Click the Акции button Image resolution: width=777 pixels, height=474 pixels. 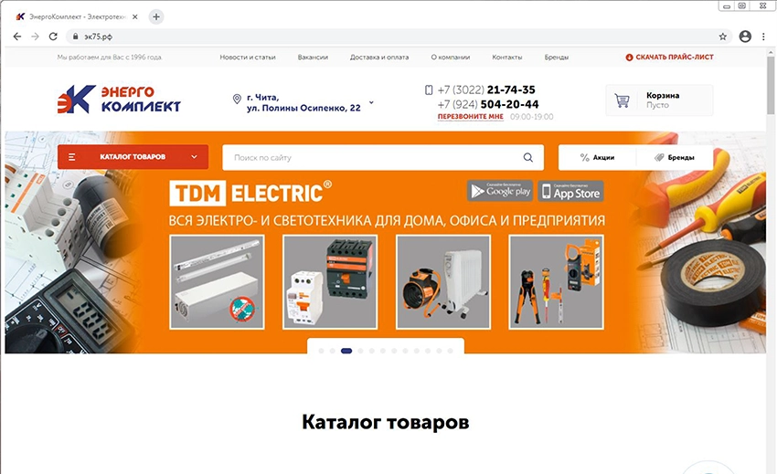(x=597, y=157)
